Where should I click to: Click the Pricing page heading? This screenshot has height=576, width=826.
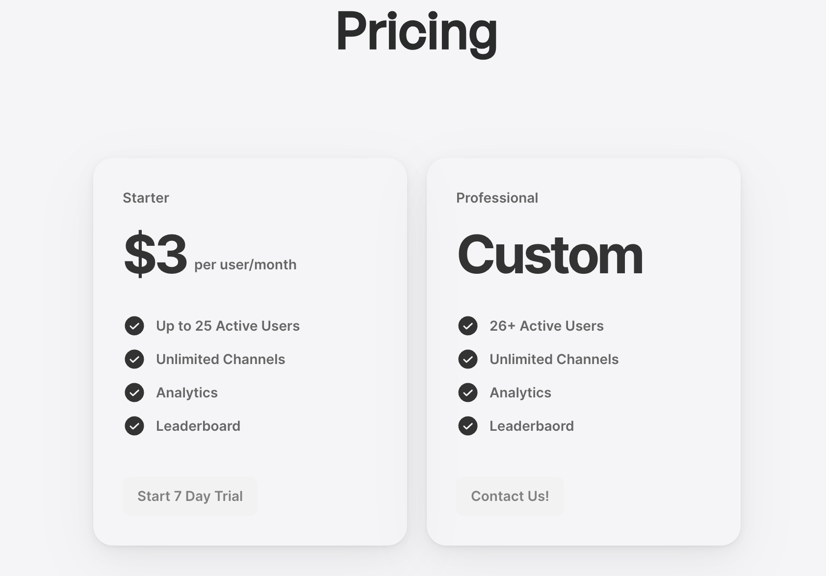[x=416, y=32]
